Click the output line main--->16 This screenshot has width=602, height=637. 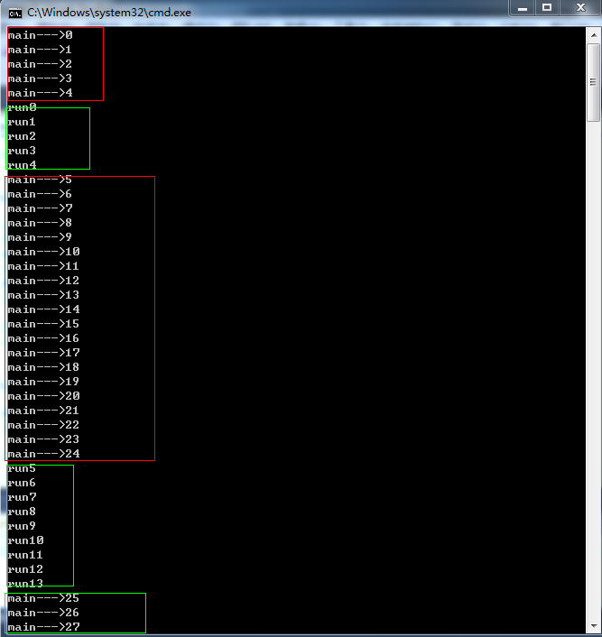coord(43,338)
